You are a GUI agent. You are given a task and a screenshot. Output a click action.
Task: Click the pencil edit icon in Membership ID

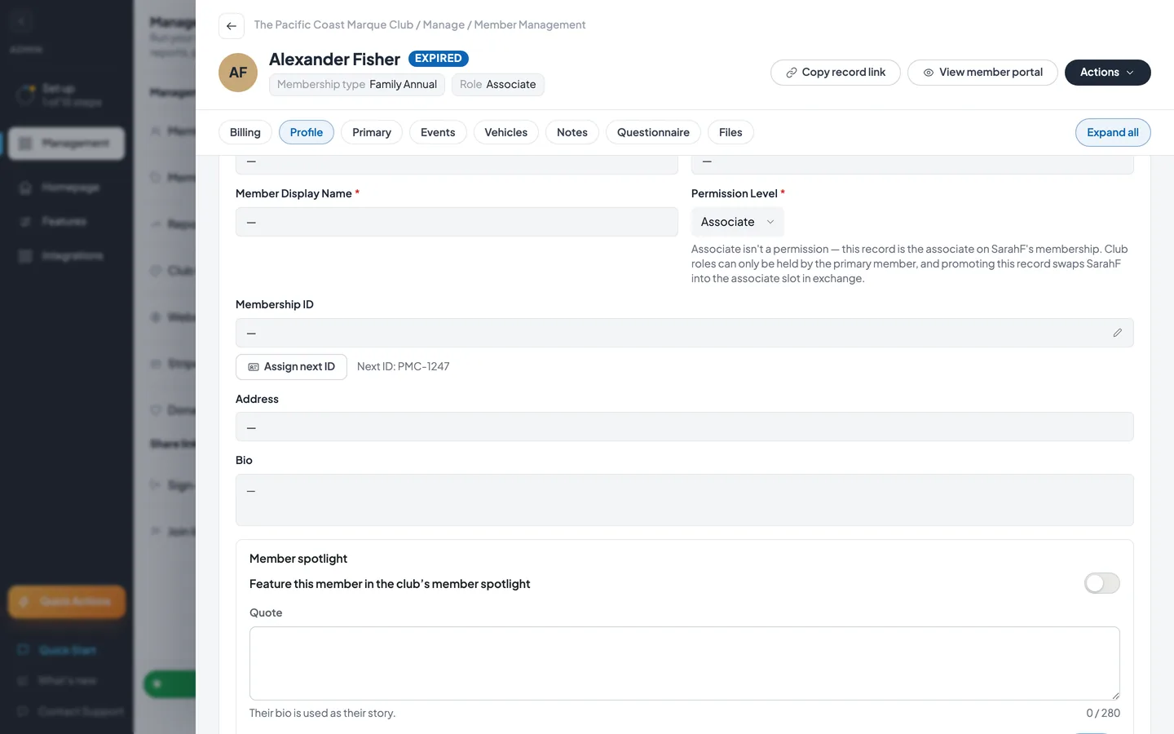click(1117, 333)
